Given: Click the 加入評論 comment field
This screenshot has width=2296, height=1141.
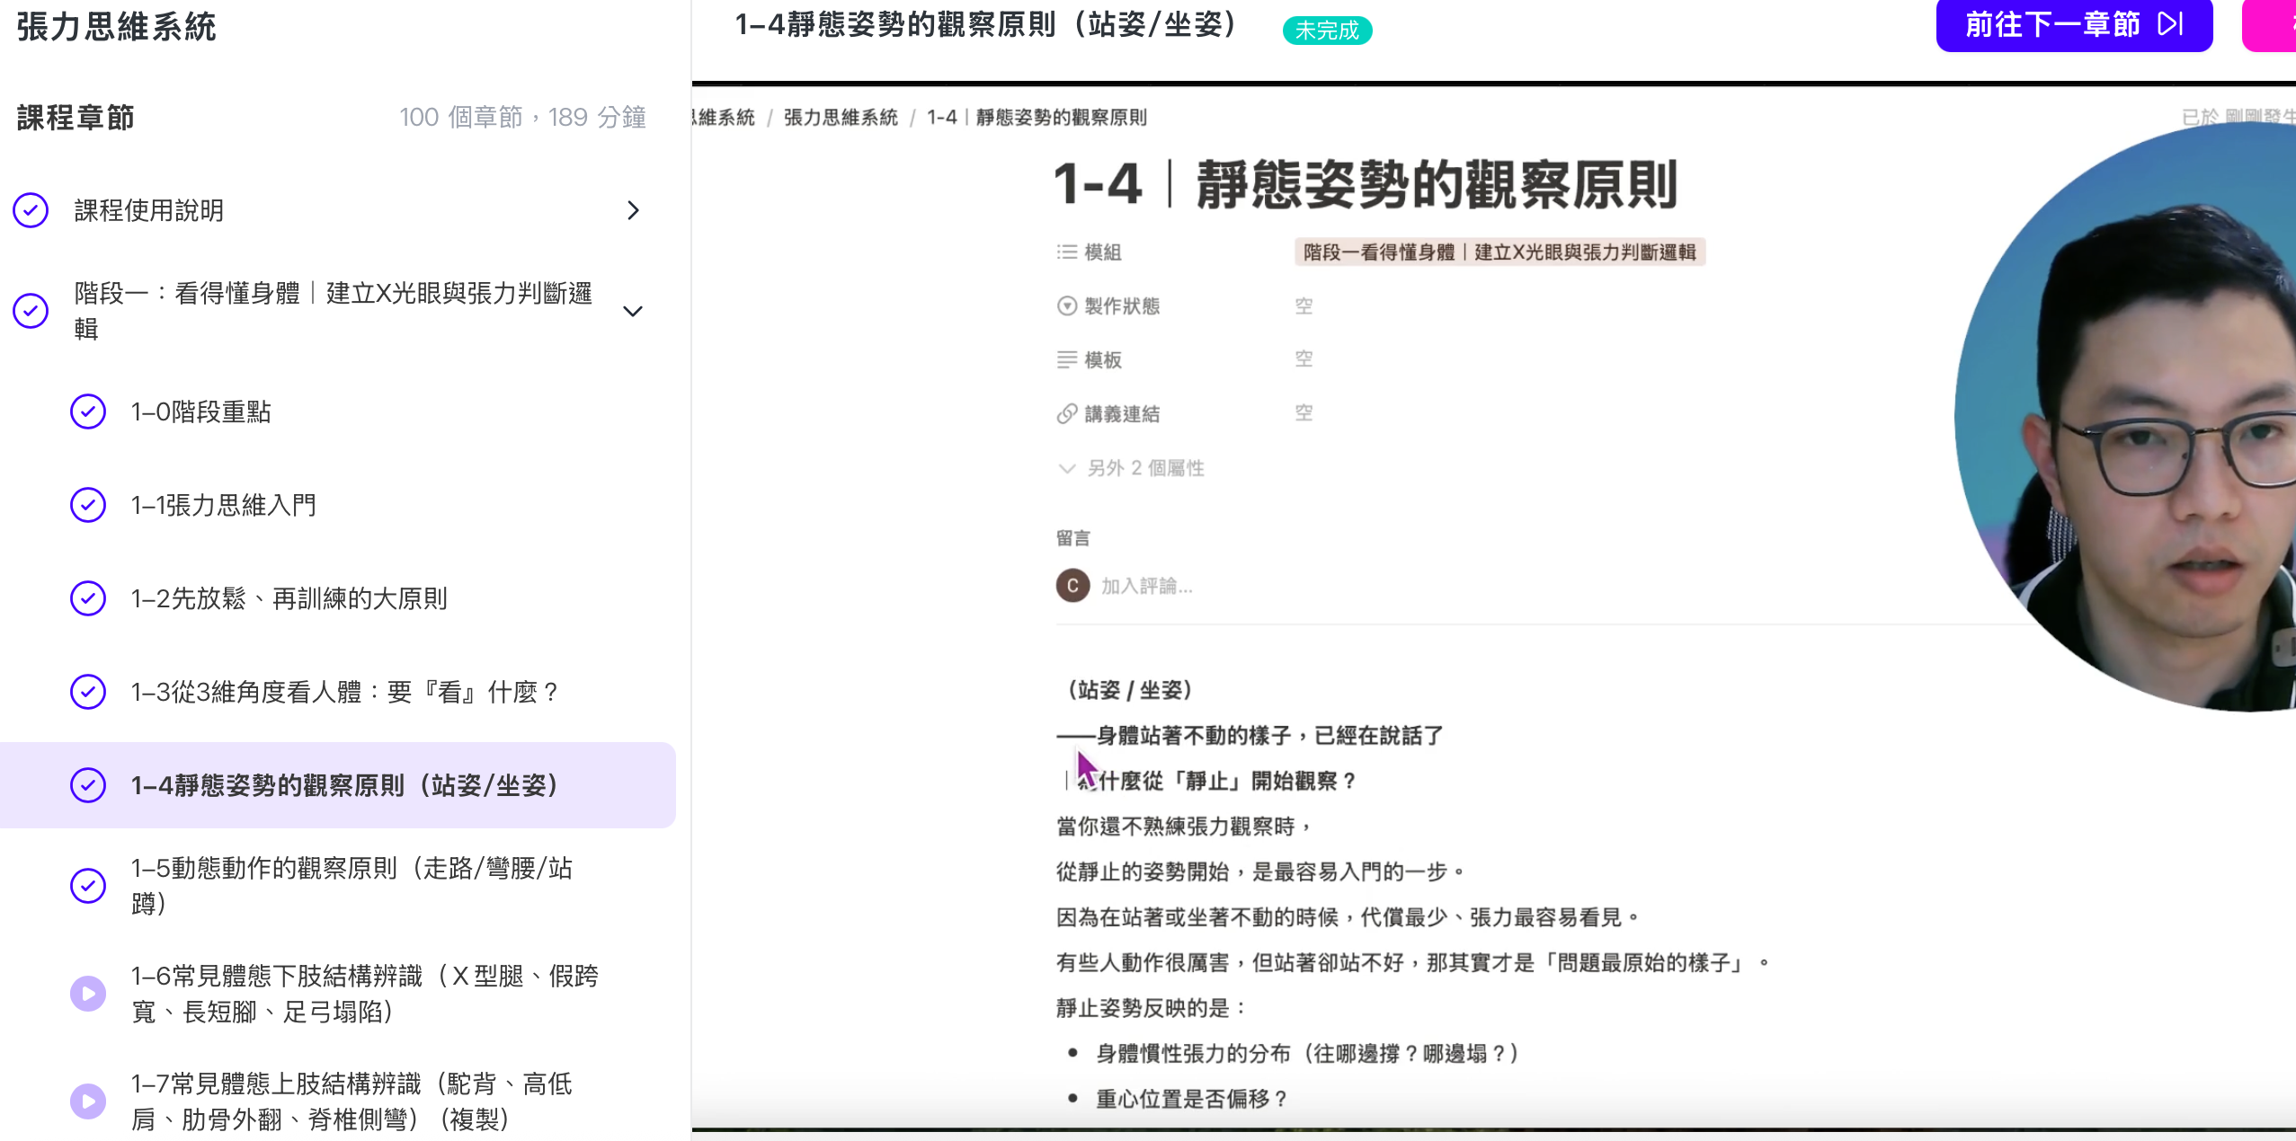Looking at the screenshot, I should click(x=1147, y=587).
